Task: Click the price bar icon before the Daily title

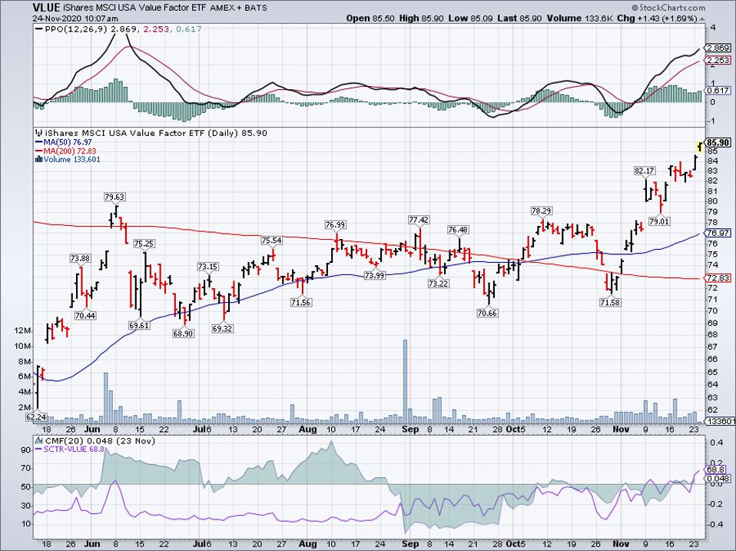Action: (x=39, y=133)
